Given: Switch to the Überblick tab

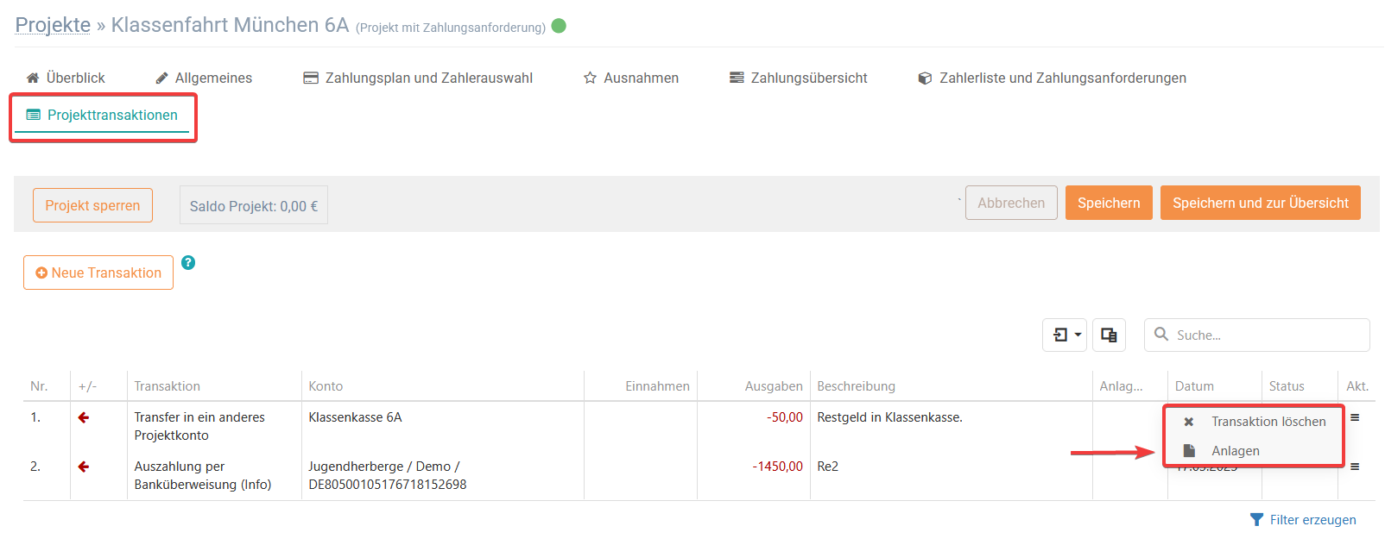Looking at the screenshot, I should point(66,78).
